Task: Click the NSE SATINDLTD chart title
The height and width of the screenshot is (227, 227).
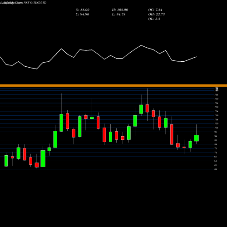Action: (x=35, y=3)
